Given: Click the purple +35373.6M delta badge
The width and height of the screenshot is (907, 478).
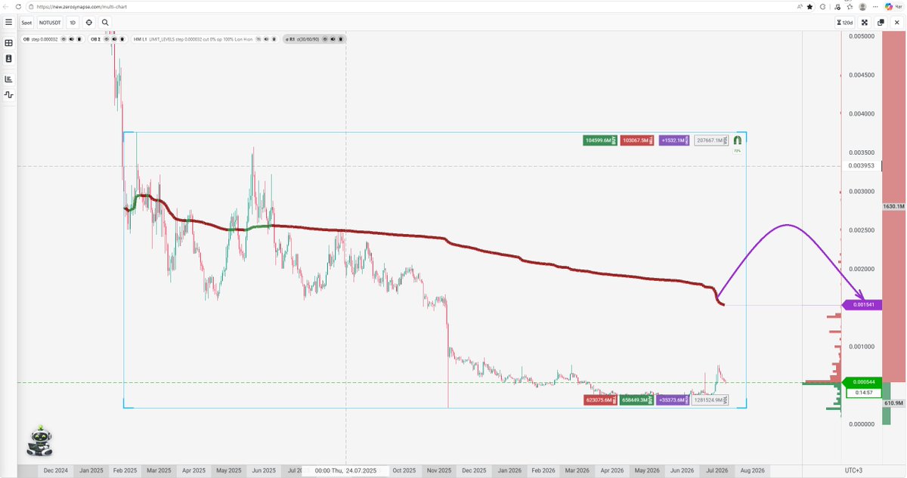Looking at the screenshot, I should point(673,400).
